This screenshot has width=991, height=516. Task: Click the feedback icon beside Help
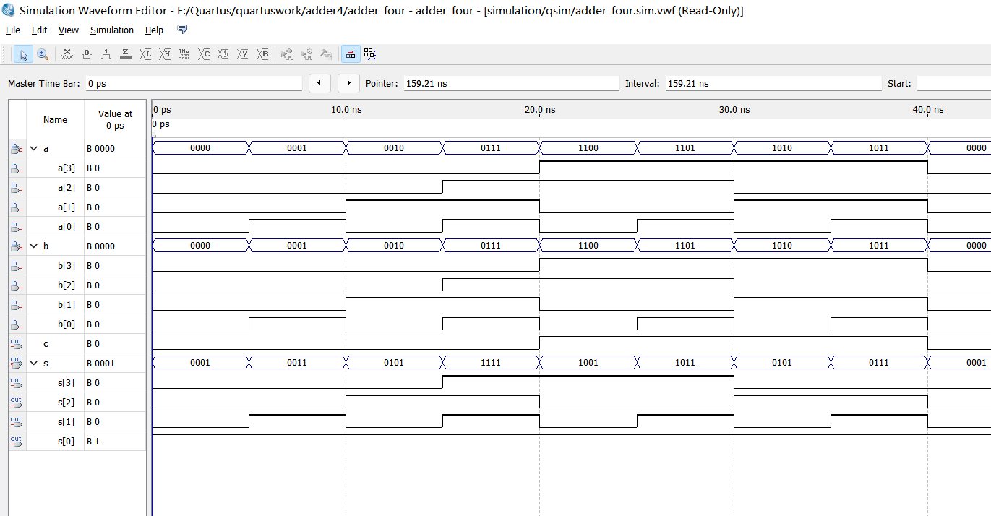click(x=182, y=30)
